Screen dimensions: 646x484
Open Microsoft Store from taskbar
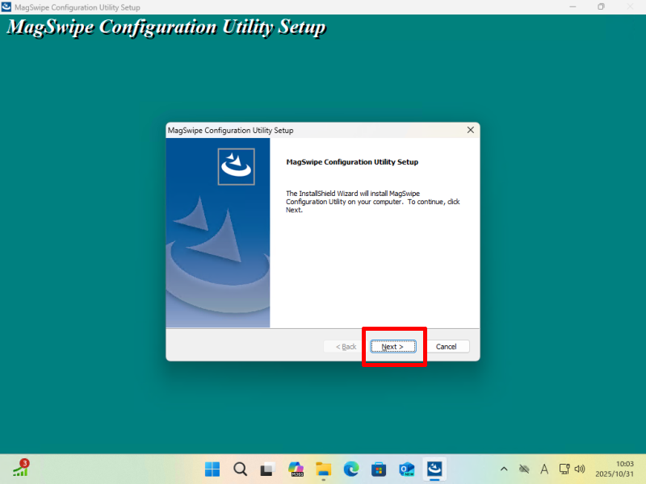point(379,469)
